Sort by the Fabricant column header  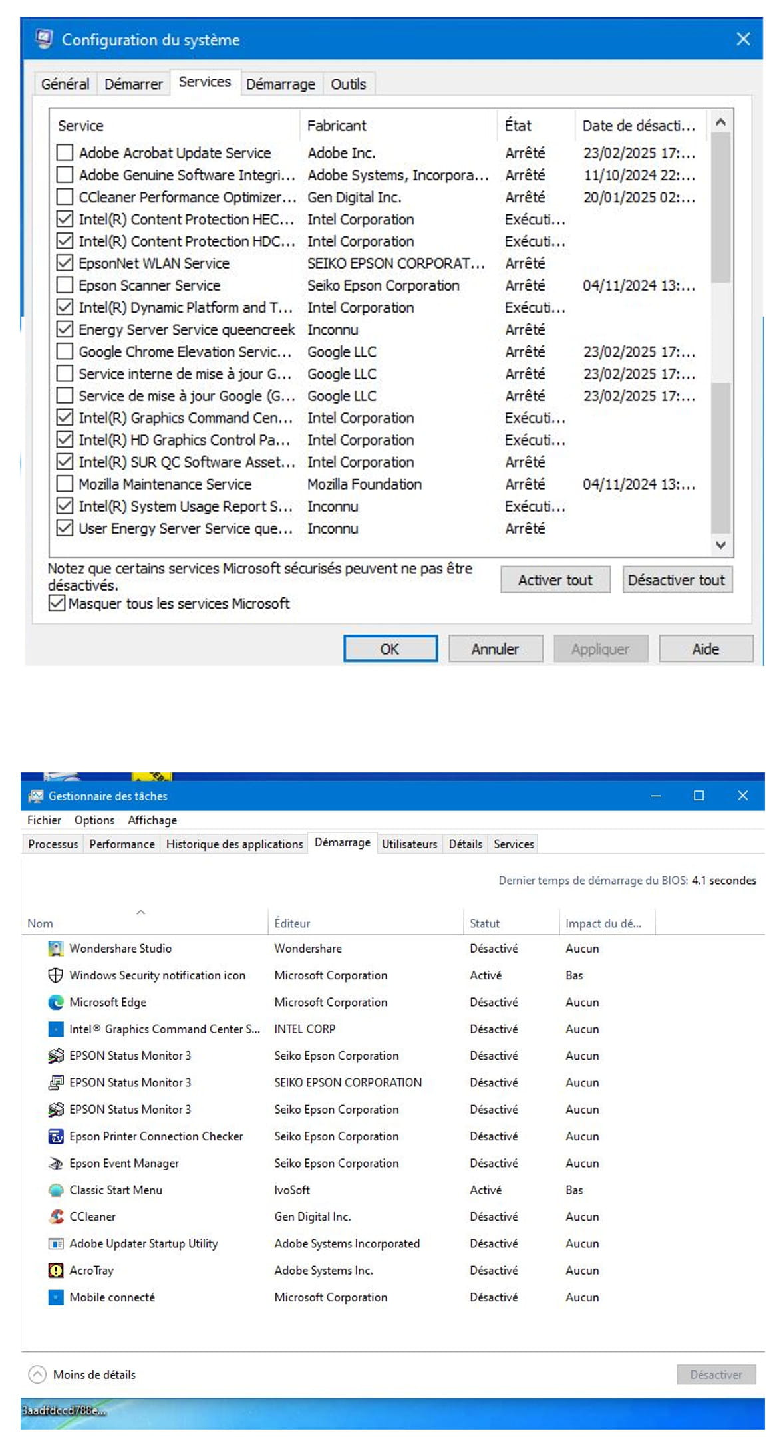pos(399,126)
